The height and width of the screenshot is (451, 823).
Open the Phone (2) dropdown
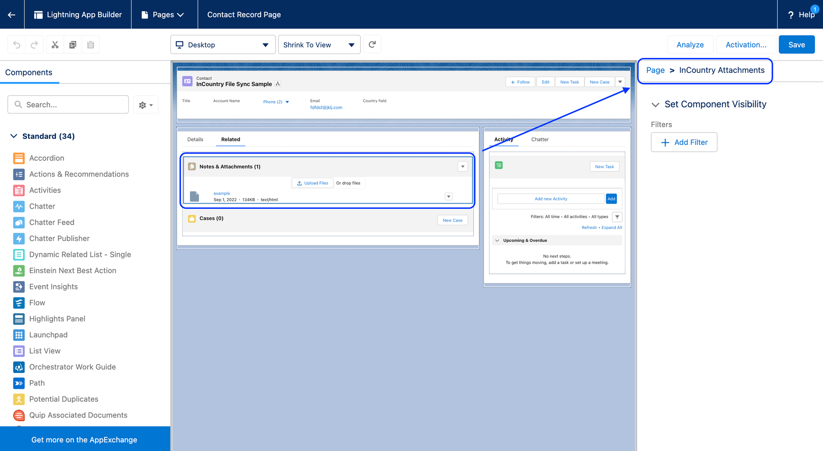276,102
